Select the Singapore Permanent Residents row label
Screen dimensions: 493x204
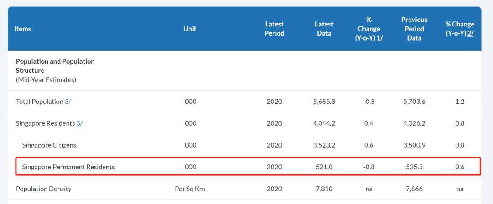pyautogui.click(x=68, y=167)
